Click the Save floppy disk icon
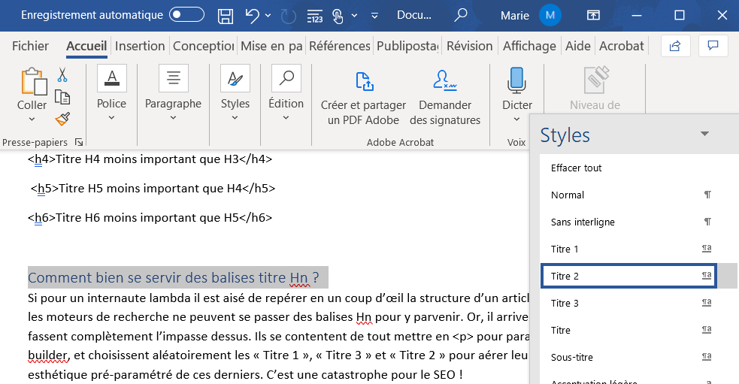This screenshot has width=739, height=384. 225,15
